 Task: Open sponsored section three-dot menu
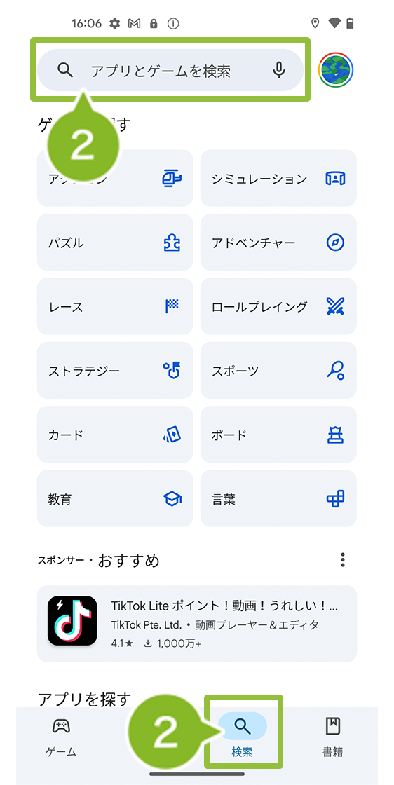[x=342, y=560]
